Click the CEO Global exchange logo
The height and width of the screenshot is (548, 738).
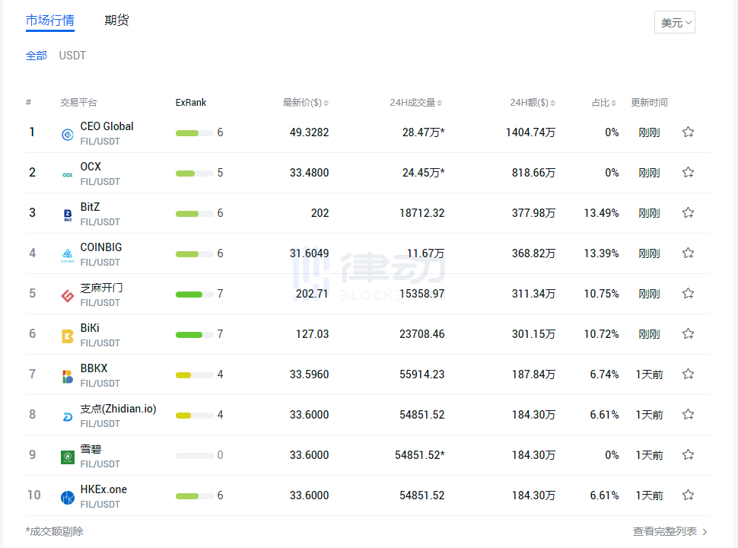(68, 135)
